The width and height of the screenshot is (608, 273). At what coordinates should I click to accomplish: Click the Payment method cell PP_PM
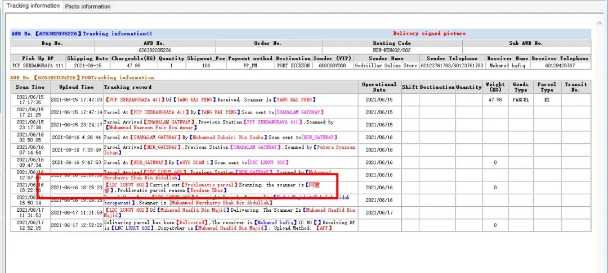coord(250,66)
